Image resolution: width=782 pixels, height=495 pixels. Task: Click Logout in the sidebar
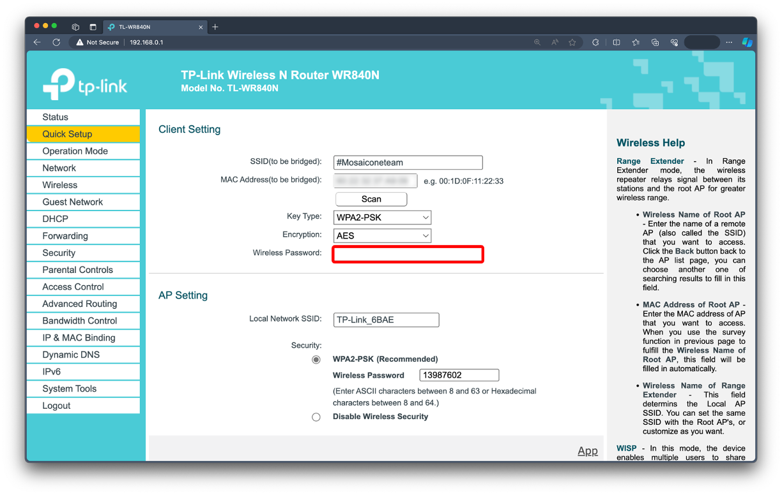pos(56,406)
